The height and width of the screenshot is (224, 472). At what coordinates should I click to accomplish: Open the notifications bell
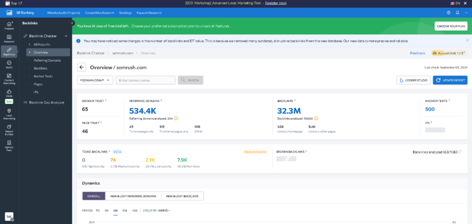[458, 12]
